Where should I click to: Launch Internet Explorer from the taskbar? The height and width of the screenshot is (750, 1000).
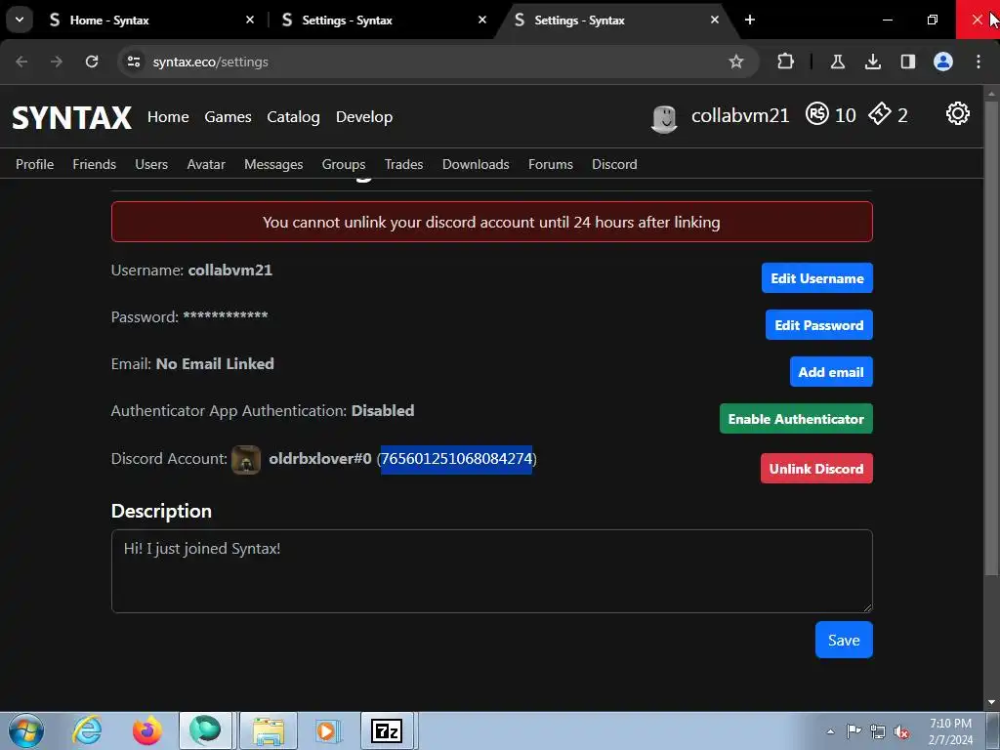click(87, 730)
